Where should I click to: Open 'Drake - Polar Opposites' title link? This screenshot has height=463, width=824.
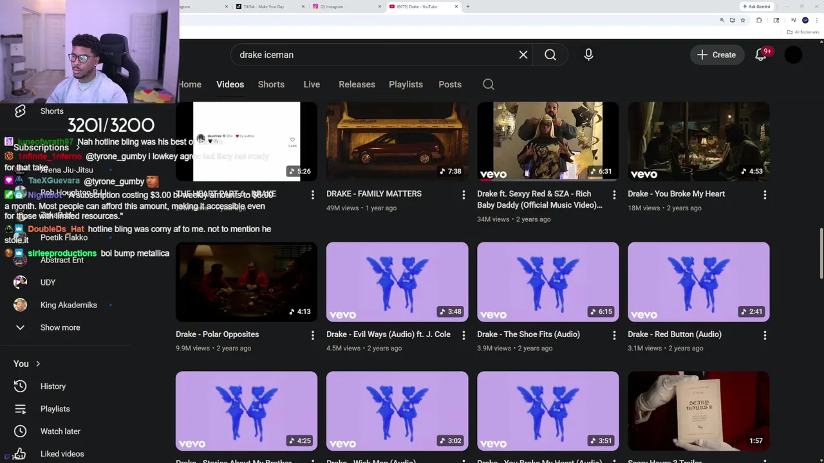tap(217, 334)
